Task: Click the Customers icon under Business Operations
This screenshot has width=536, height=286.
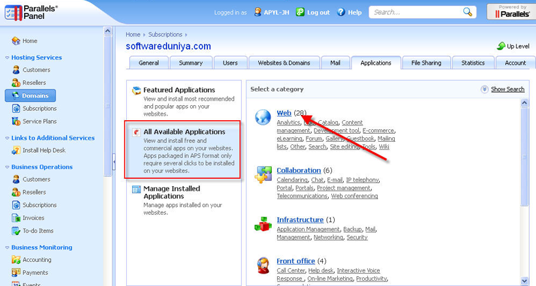Action: click(x=16, y=180)
